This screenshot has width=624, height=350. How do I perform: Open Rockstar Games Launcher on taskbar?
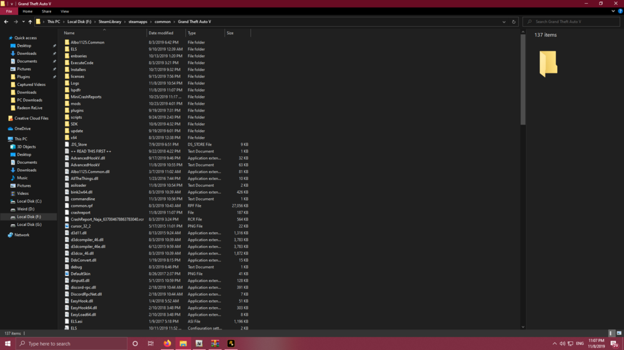point(231,344)
